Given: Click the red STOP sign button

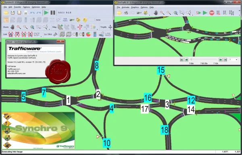Looking at the screenshot, I should click(x=212, y=13).
